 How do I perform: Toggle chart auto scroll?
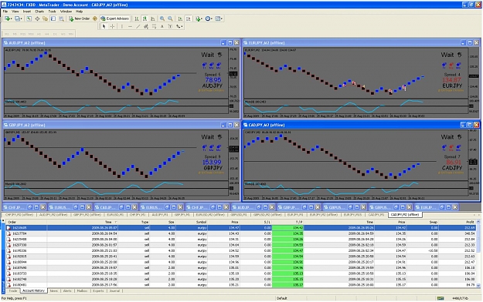pos(180,18)
